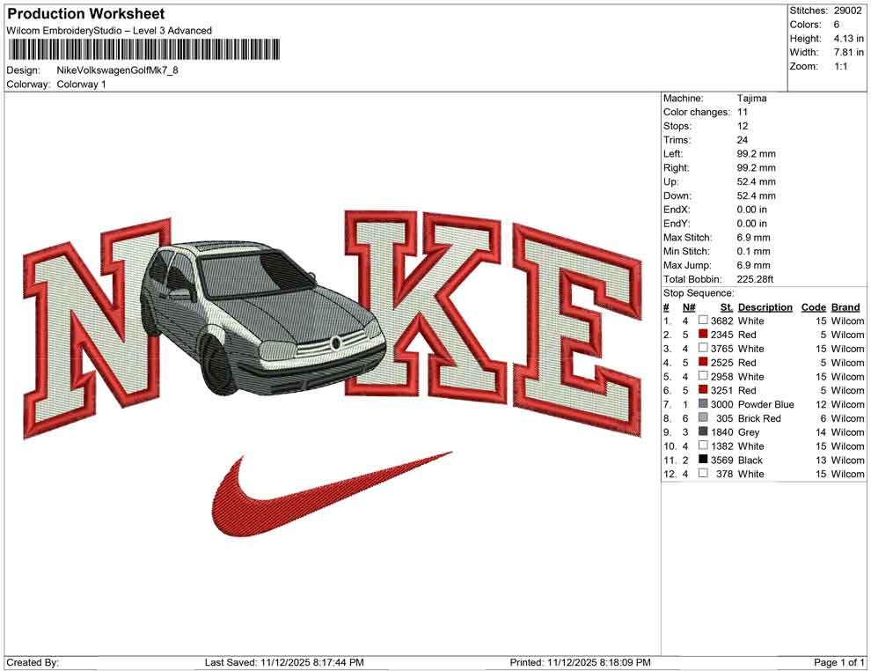Viewport: 871px width, 671px height.
Task: Select the Grey swatch for stop 9
Action: (x=701, y=431)
